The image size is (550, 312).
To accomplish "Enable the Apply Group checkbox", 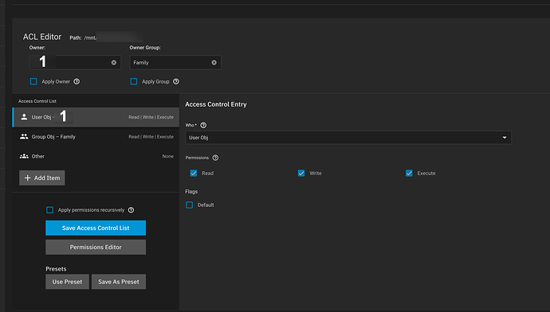I will coord(134,82).
